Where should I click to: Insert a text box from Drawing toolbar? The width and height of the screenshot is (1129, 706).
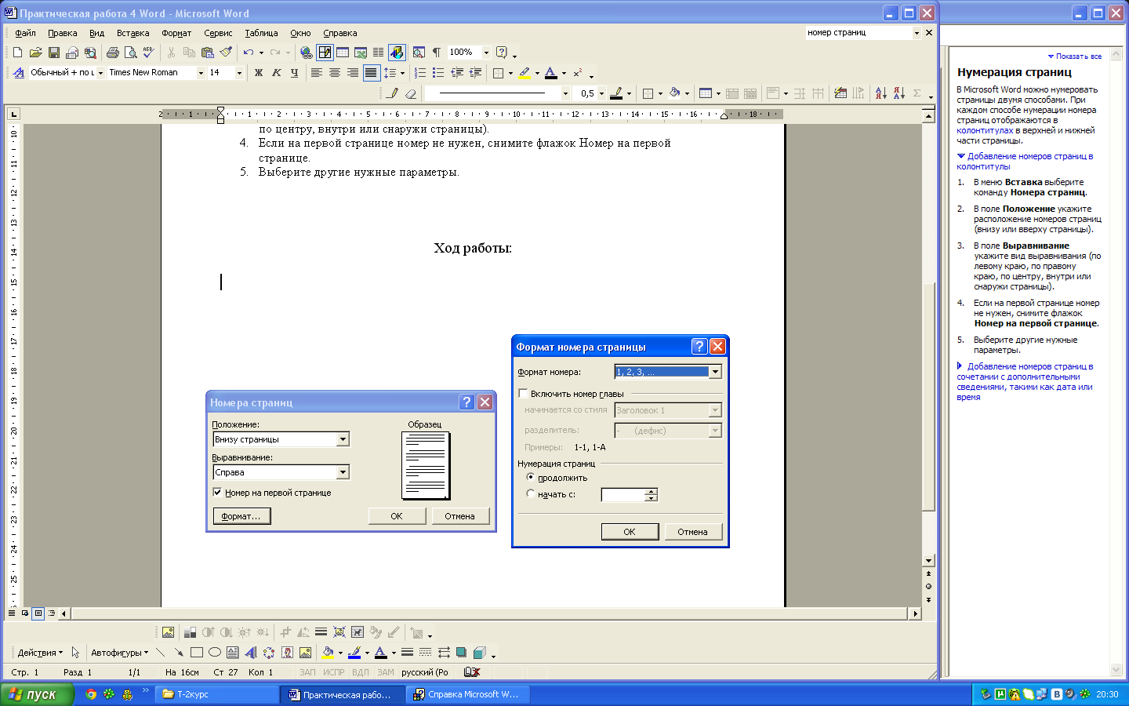[233, 653]
